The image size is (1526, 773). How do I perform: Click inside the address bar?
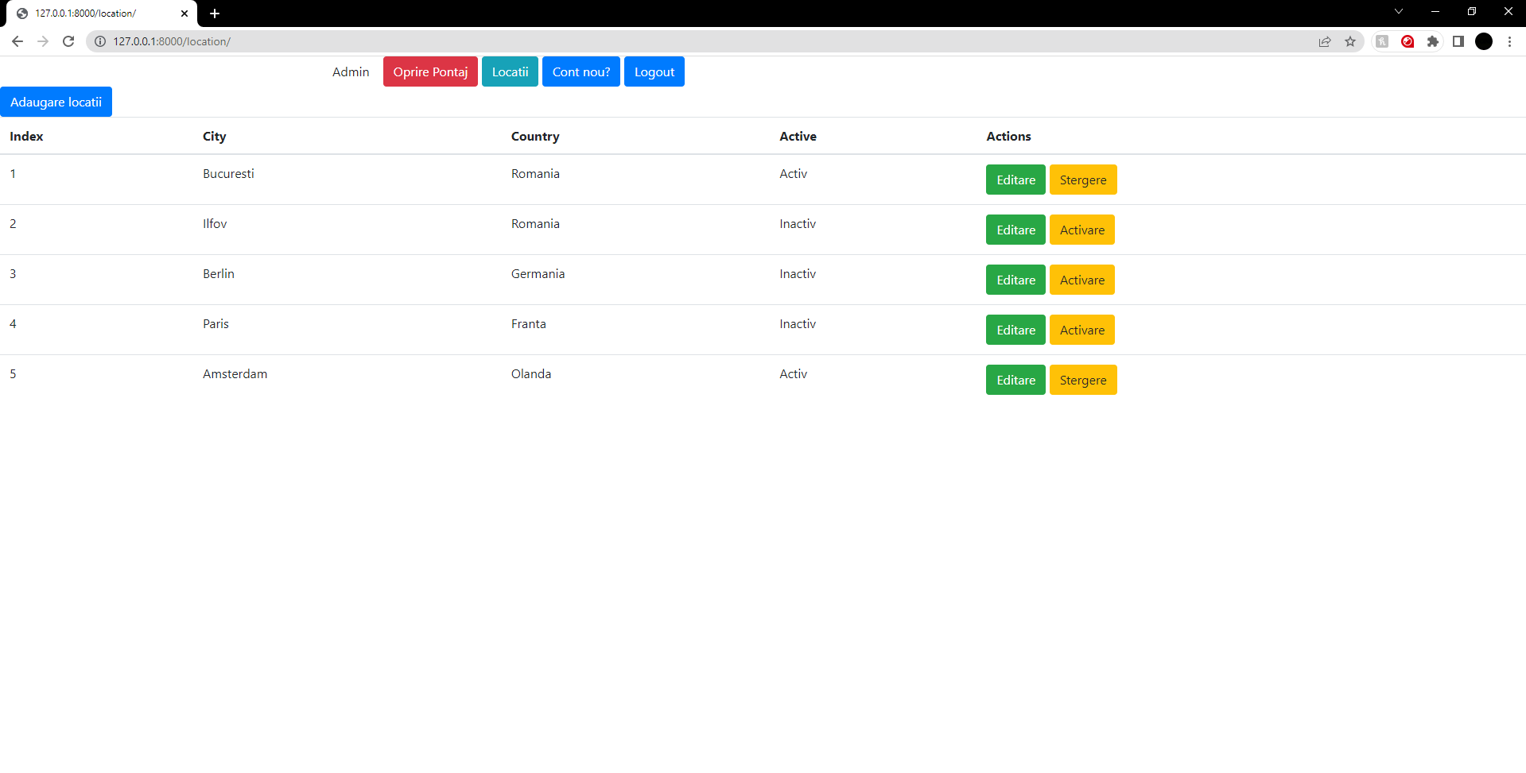tap(318, 41)
